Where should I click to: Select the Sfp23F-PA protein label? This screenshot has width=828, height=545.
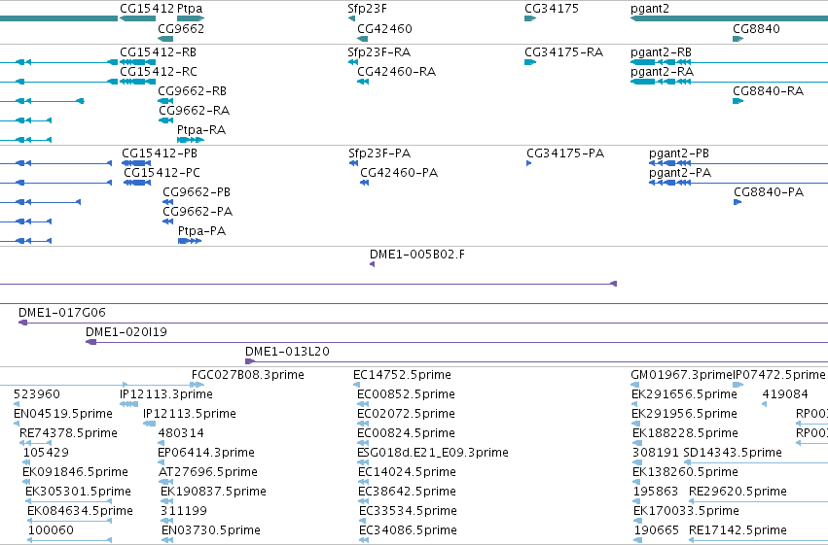pyautogui.click(x=379, y=153)
